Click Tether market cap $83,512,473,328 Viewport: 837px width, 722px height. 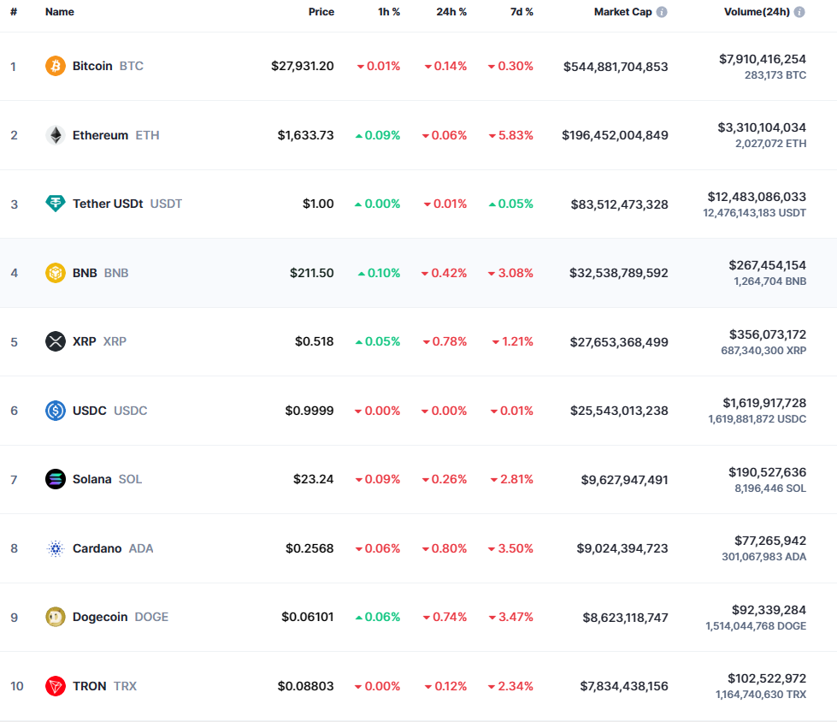tap(620, 204)
